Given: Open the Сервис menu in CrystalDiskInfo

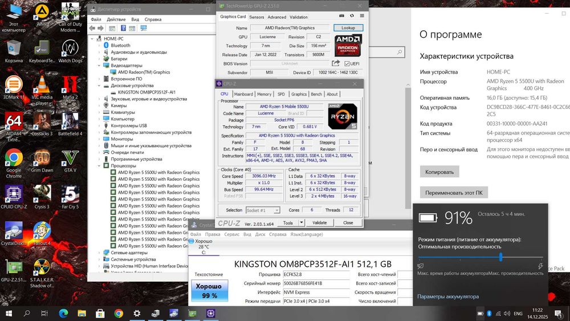Looking at the screenshot, I should (231, 234).
